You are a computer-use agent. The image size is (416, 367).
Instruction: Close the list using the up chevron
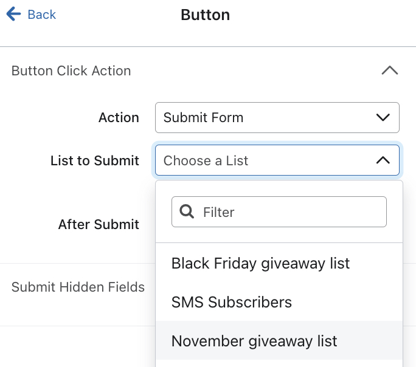coord(383,160)
